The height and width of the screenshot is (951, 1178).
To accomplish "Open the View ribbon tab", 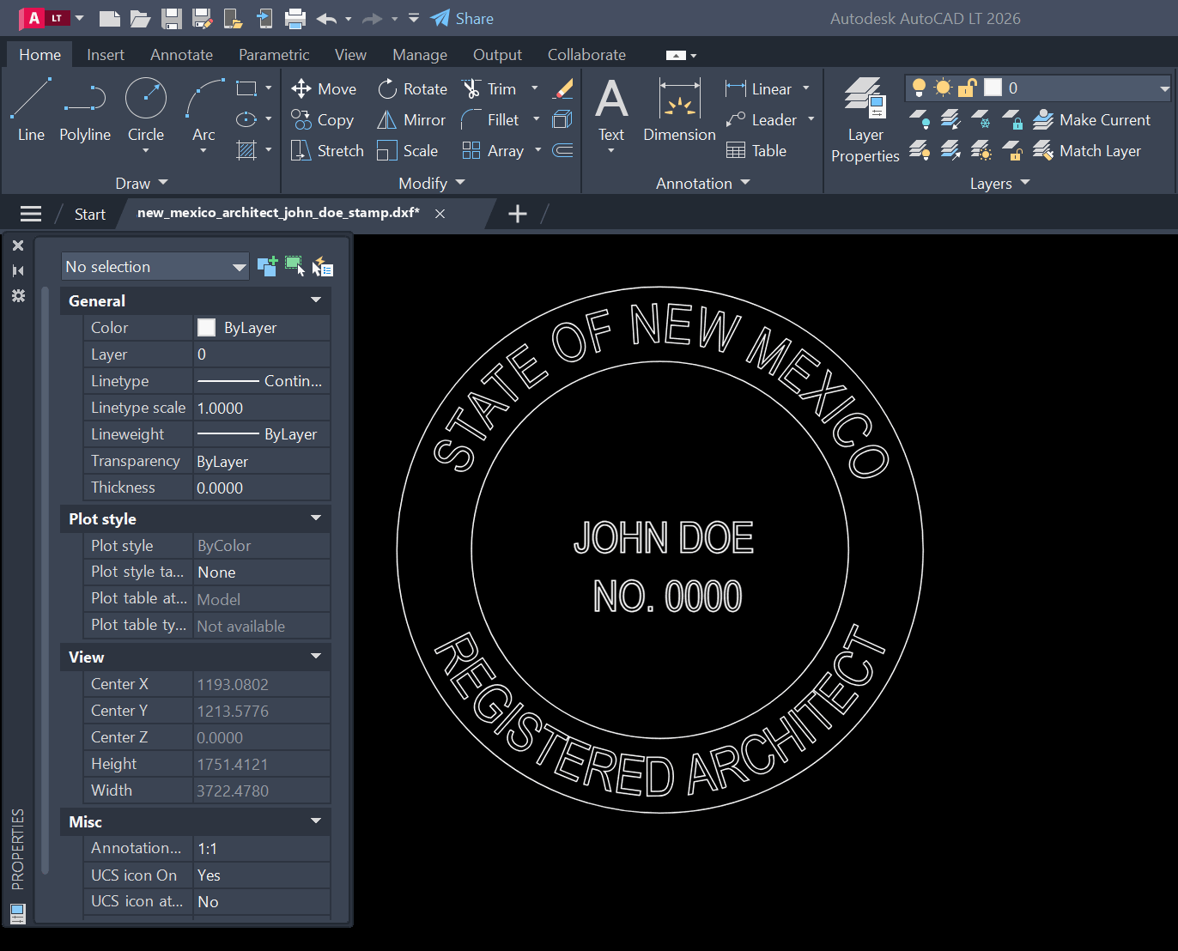I will (x=350, y=55).
